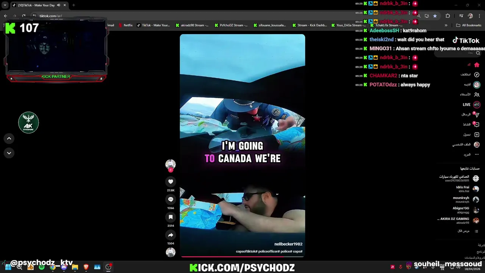The height and width of the screenshot is (273, 485).
Task: Share the video using the arrow icon
Action: point(171,235)
